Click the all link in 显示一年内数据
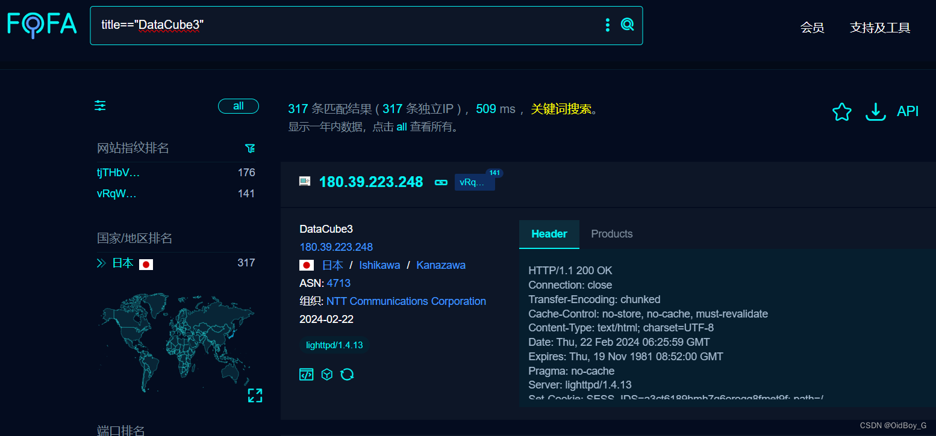Screen dimensions: 936x436 [402, 127]
